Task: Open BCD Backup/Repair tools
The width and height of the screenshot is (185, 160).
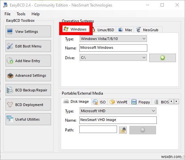Action: coord(28,90)
